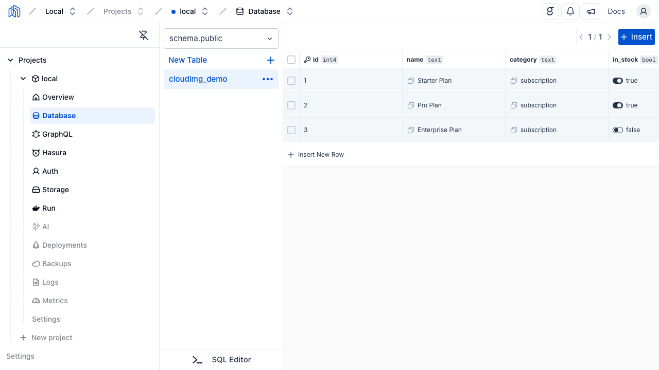Toggle in_stock for Starter Plan

[x=618, y=81]
